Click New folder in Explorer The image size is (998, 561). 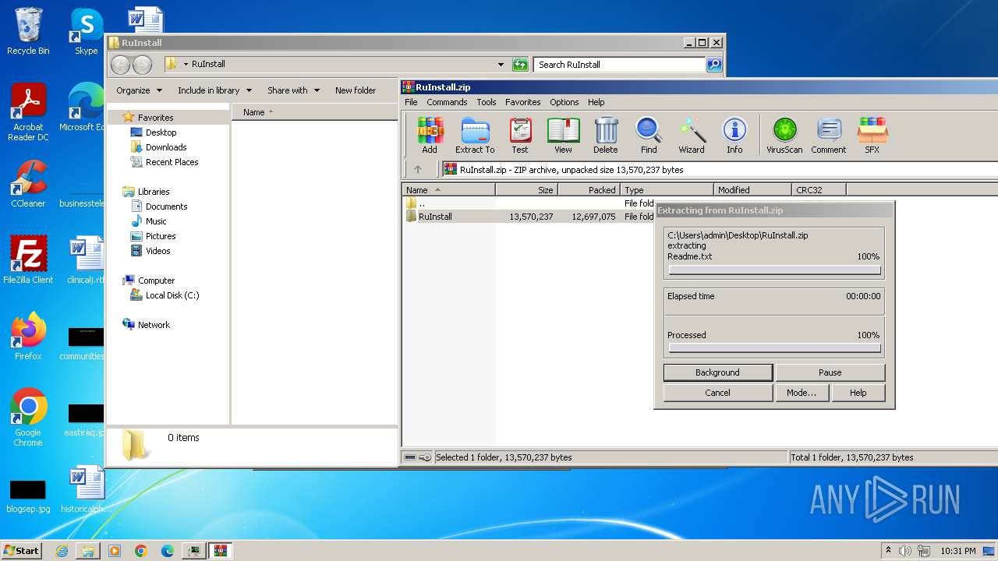(x=356, y=90)
